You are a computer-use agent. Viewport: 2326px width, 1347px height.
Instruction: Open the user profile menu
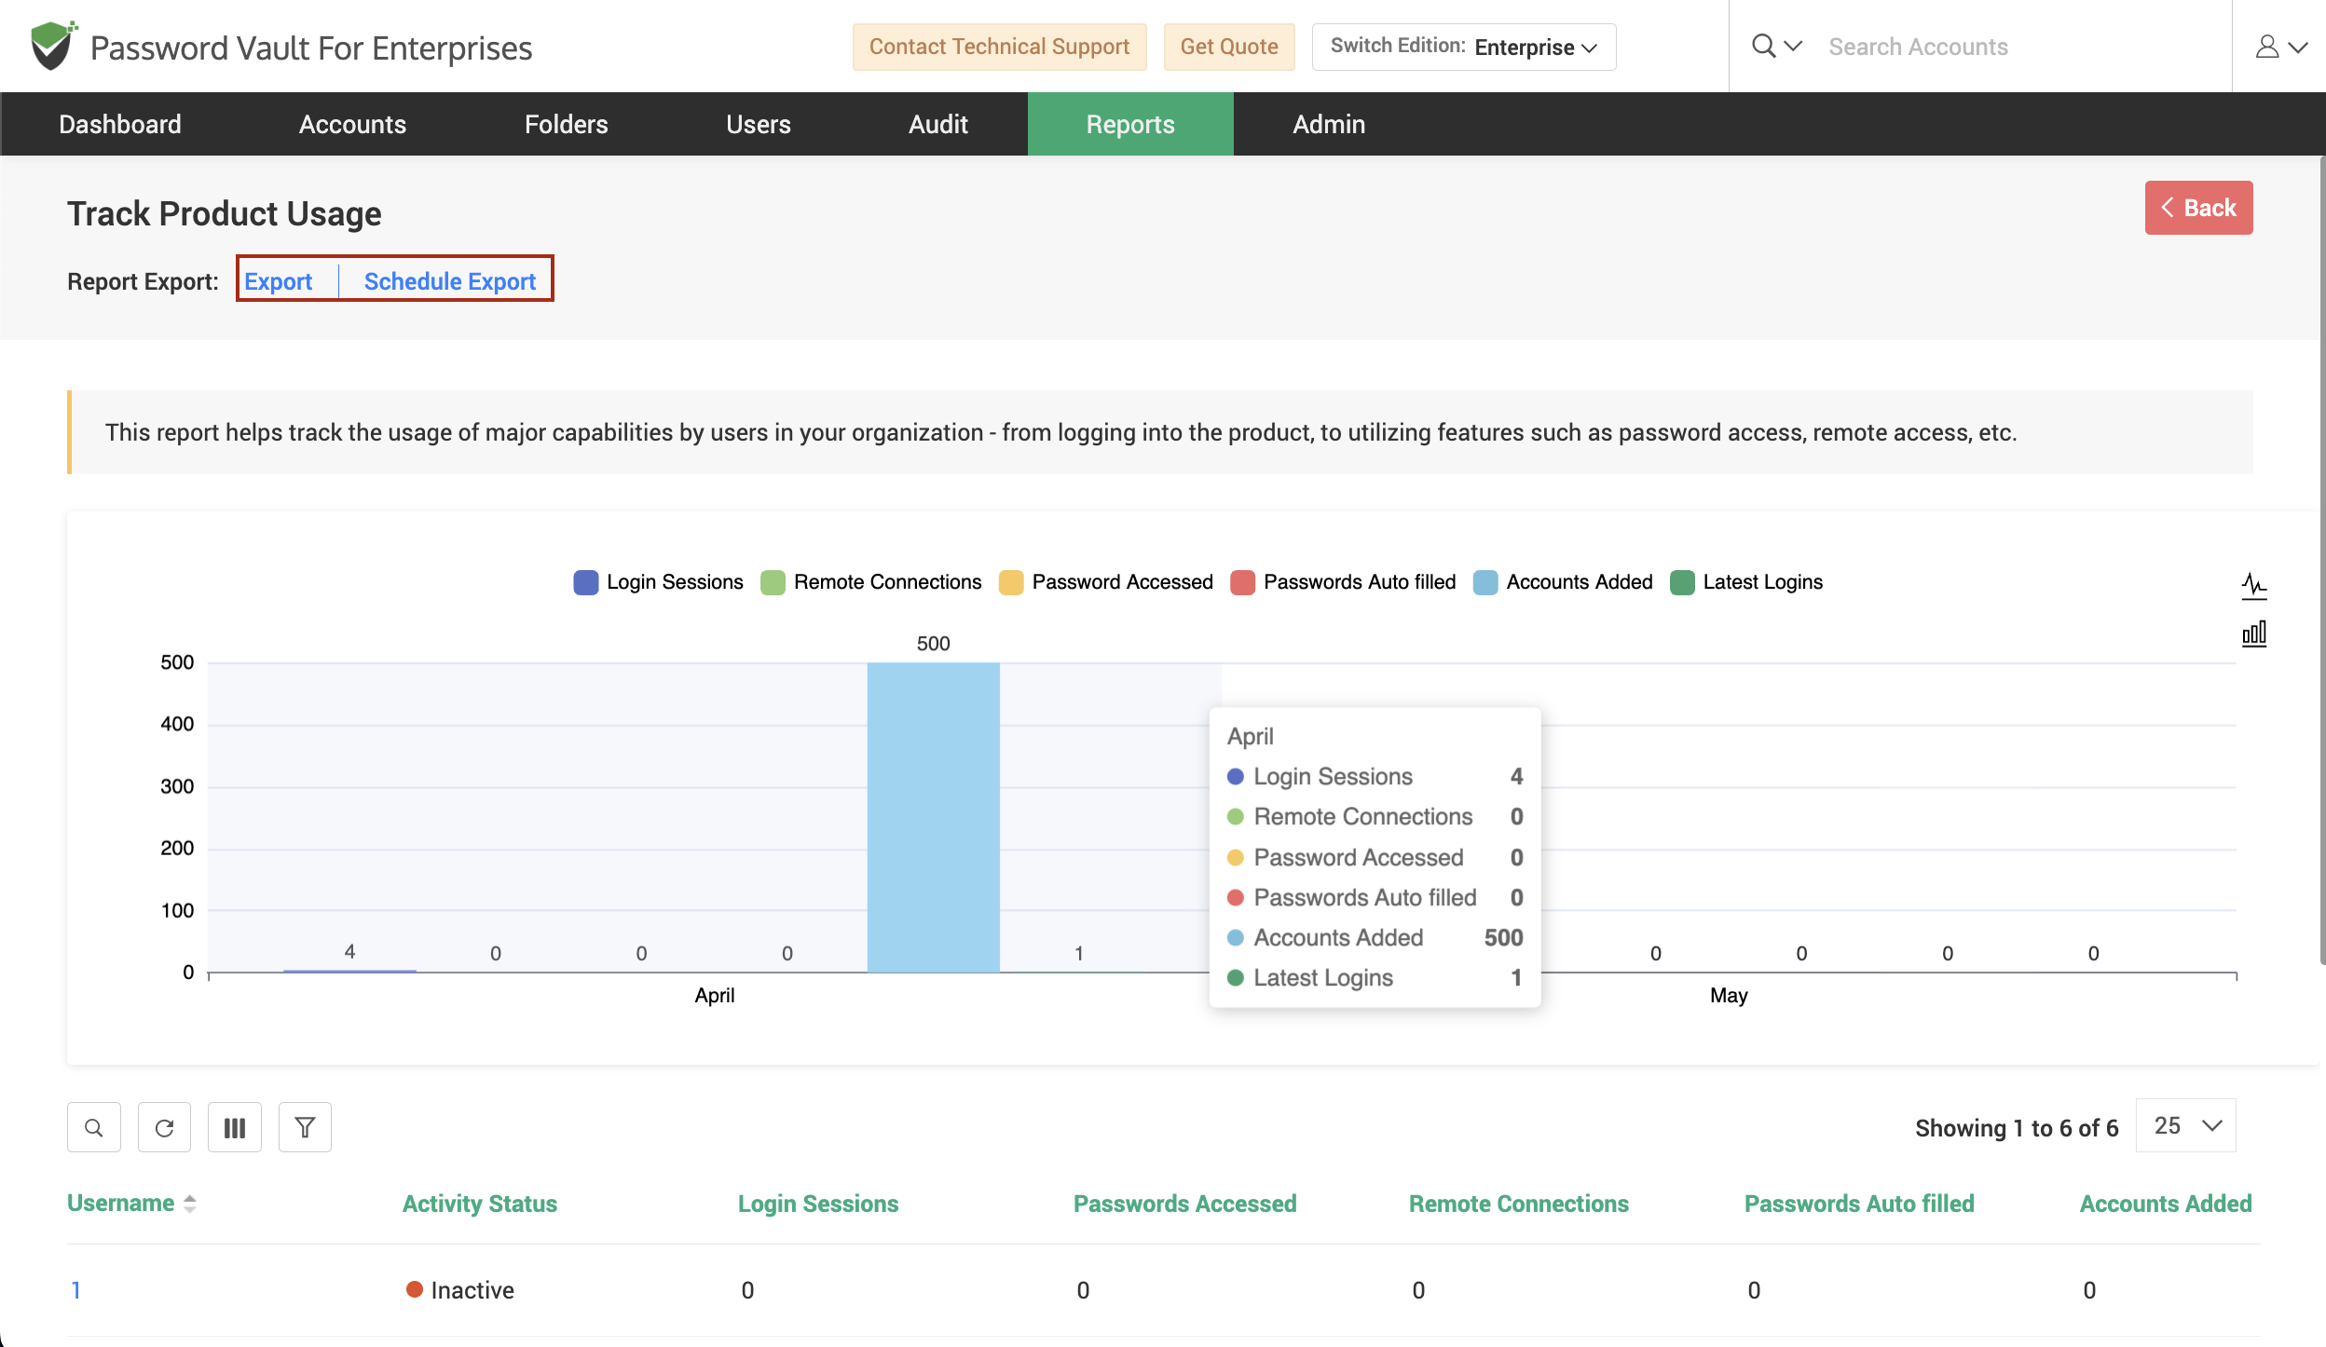coord(2280,47)
